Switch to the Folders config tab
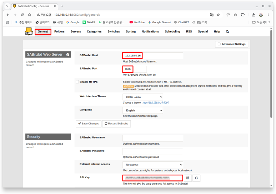This screenshot has width=276, height=194. point(59,31)
